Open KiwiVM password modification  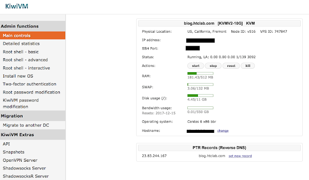(x=21, y=103)
